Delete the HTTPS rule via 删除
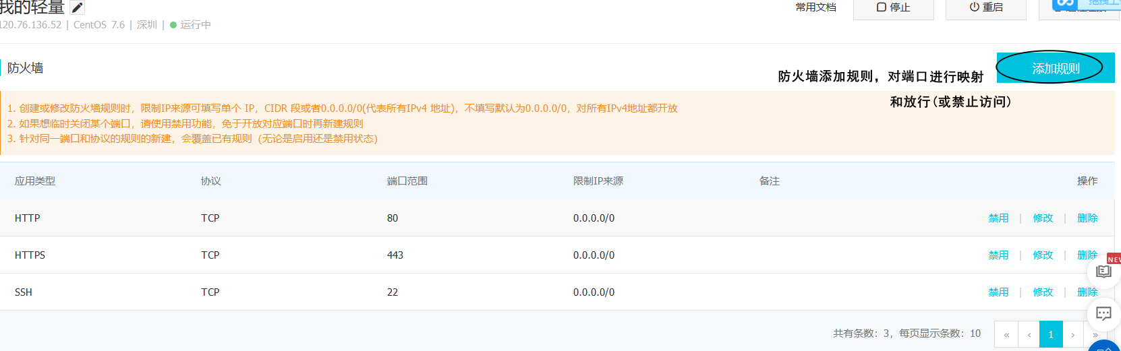1121x351 pixels. point(1087,255)
